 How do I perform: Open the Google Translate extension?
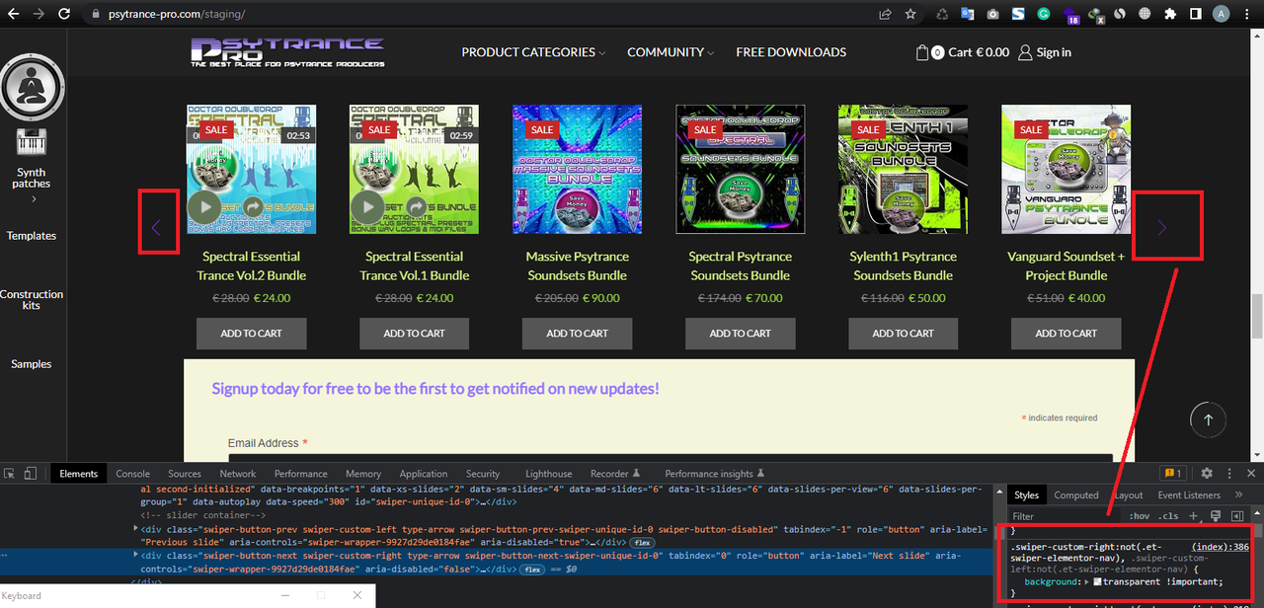click(968, 14)
